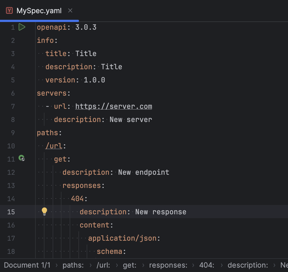Follow the /url path link on line 10
The image size is (288, 272).
(54, 146)
